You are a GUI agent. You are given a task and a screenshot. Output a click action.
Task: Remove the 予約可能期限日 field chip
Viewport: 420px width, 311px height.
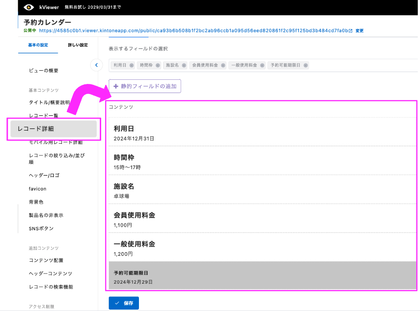(306, 65)
